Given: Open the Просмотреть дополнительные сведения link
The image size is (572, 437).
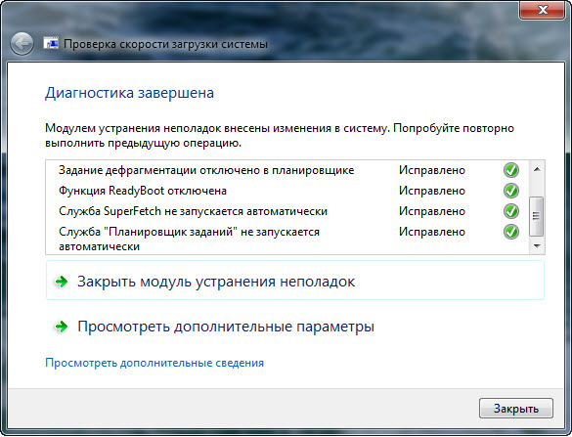Looking at the screenshot, I should [x=154, y=363].
